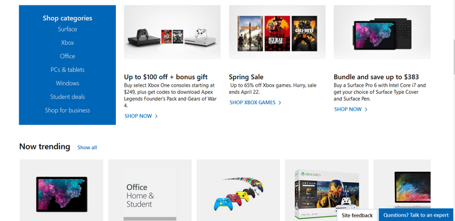Open Xbox One S Anthem bundle tile

pyautogui.click(x=327, y=190)
